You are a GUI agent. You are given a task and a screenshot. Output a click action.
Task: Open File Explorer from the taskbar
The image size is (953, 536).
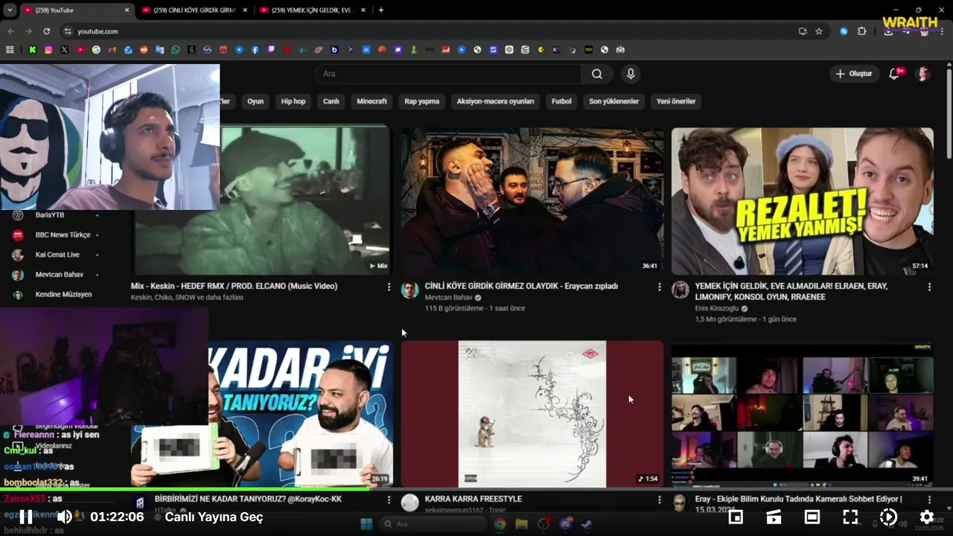(521, 524)
